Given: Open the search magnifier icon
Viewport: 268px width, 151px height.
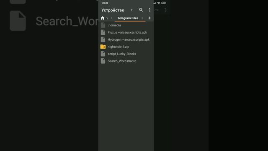Looking at the screenshot, I should point(141,10).
